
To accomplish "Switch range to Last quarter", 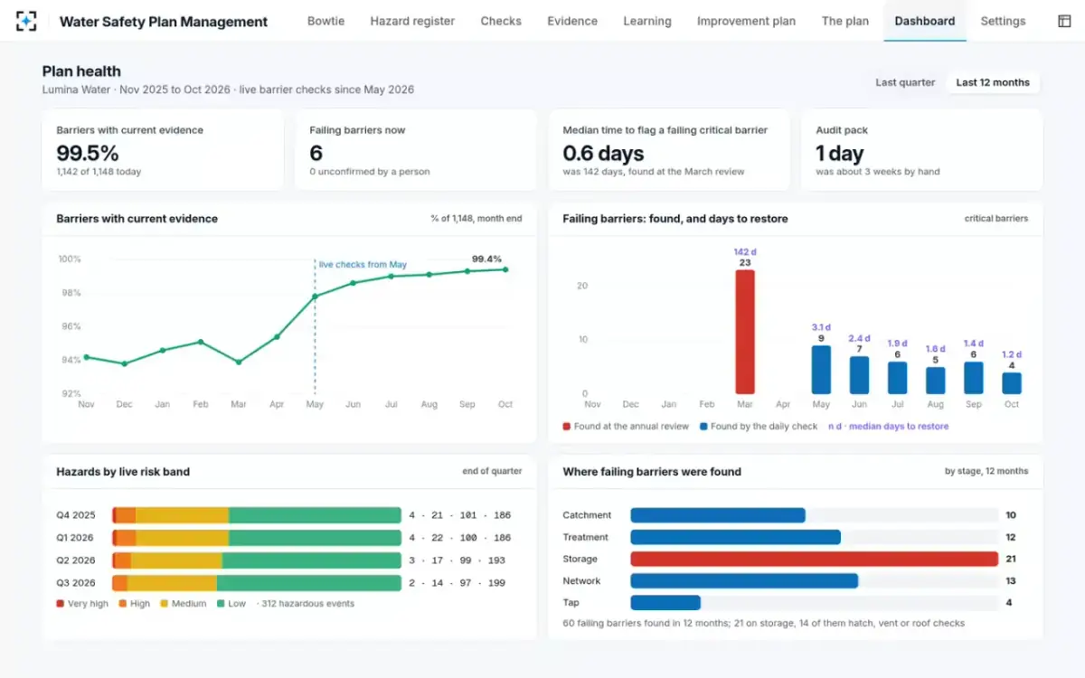I will point(905,82).
